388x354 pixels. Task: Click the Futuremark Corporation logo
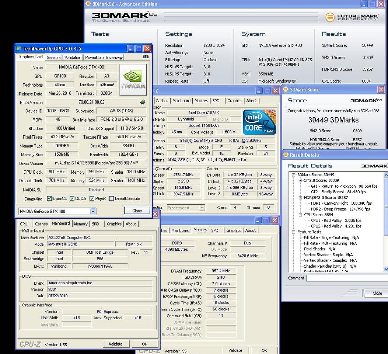[x=351, y=17]
